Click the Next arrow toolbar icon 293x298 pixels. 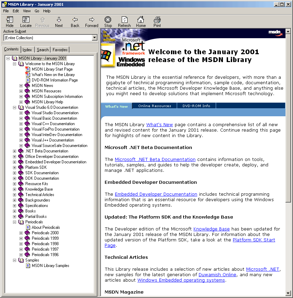click(x=59, y=19)
